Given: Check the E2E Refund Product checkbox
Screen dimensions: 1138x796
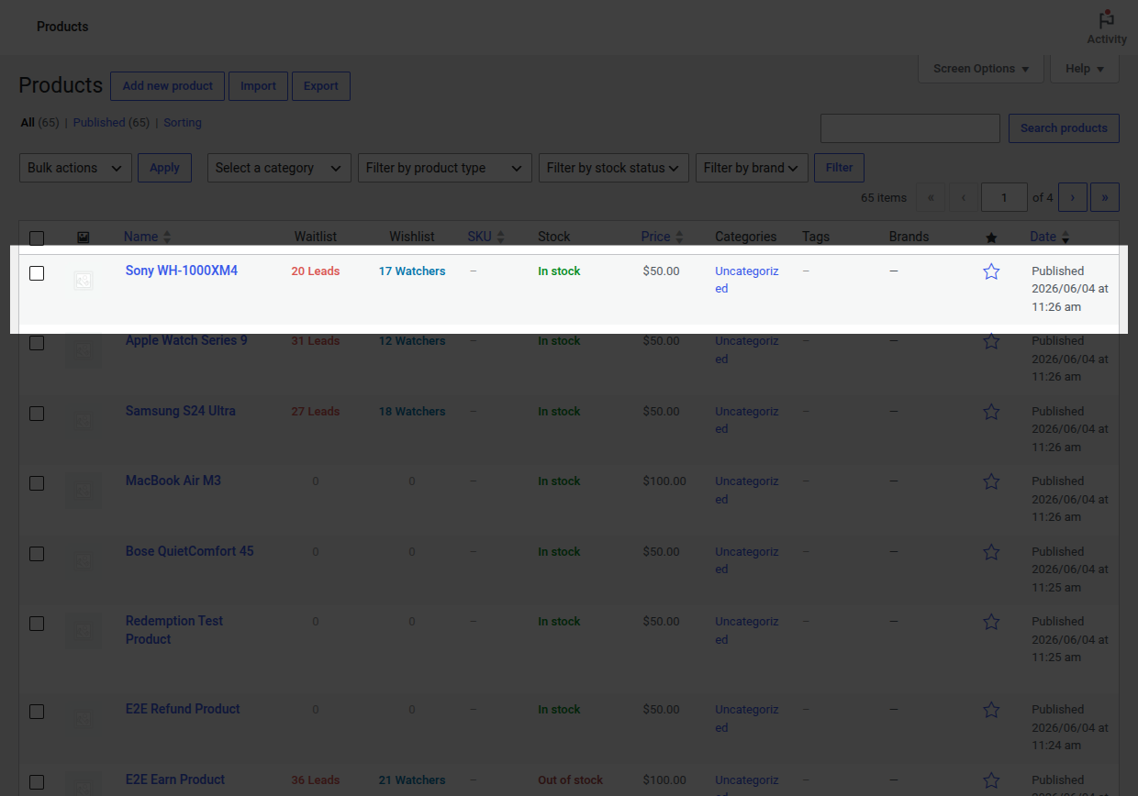Looking at the screenshot, I should point(37,712).
